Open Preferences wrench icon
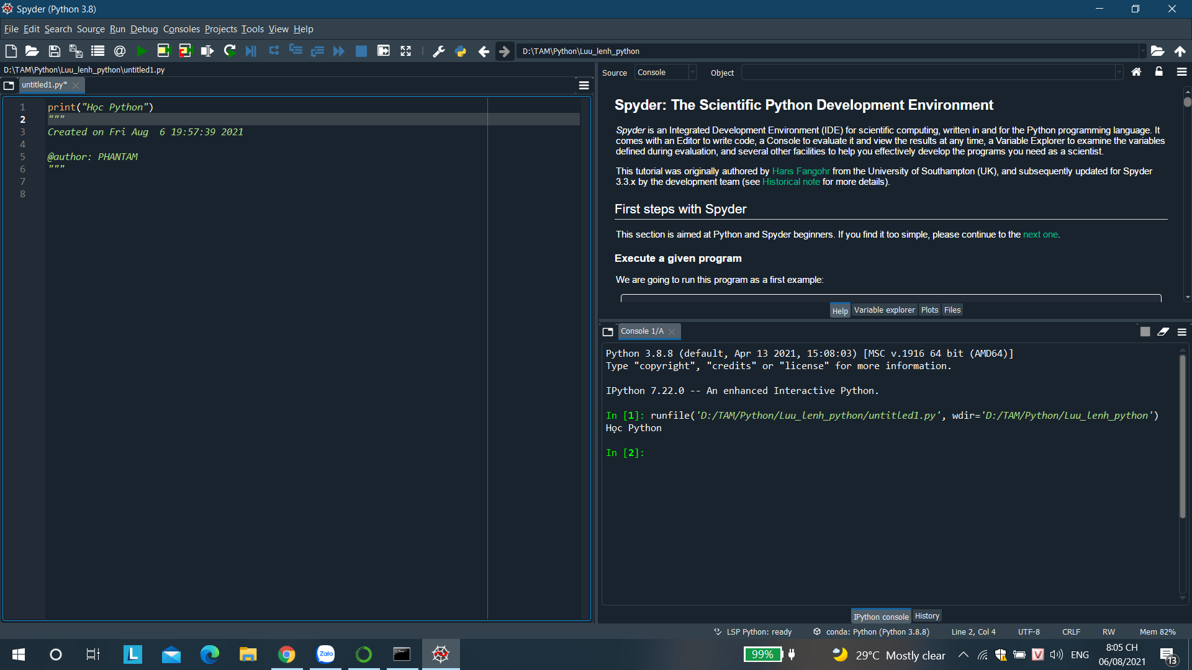Screen dimensions: 1192x670 439,51
